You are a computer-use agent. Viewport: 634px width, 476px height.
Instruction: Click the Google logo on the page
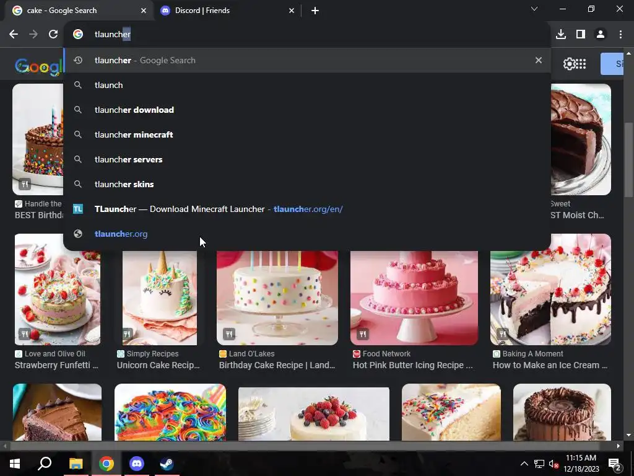tap(39, 66)
